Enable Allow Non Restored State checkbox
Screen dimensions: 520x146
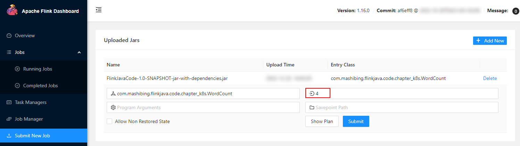pyautogui.click(x=109, y=121)
